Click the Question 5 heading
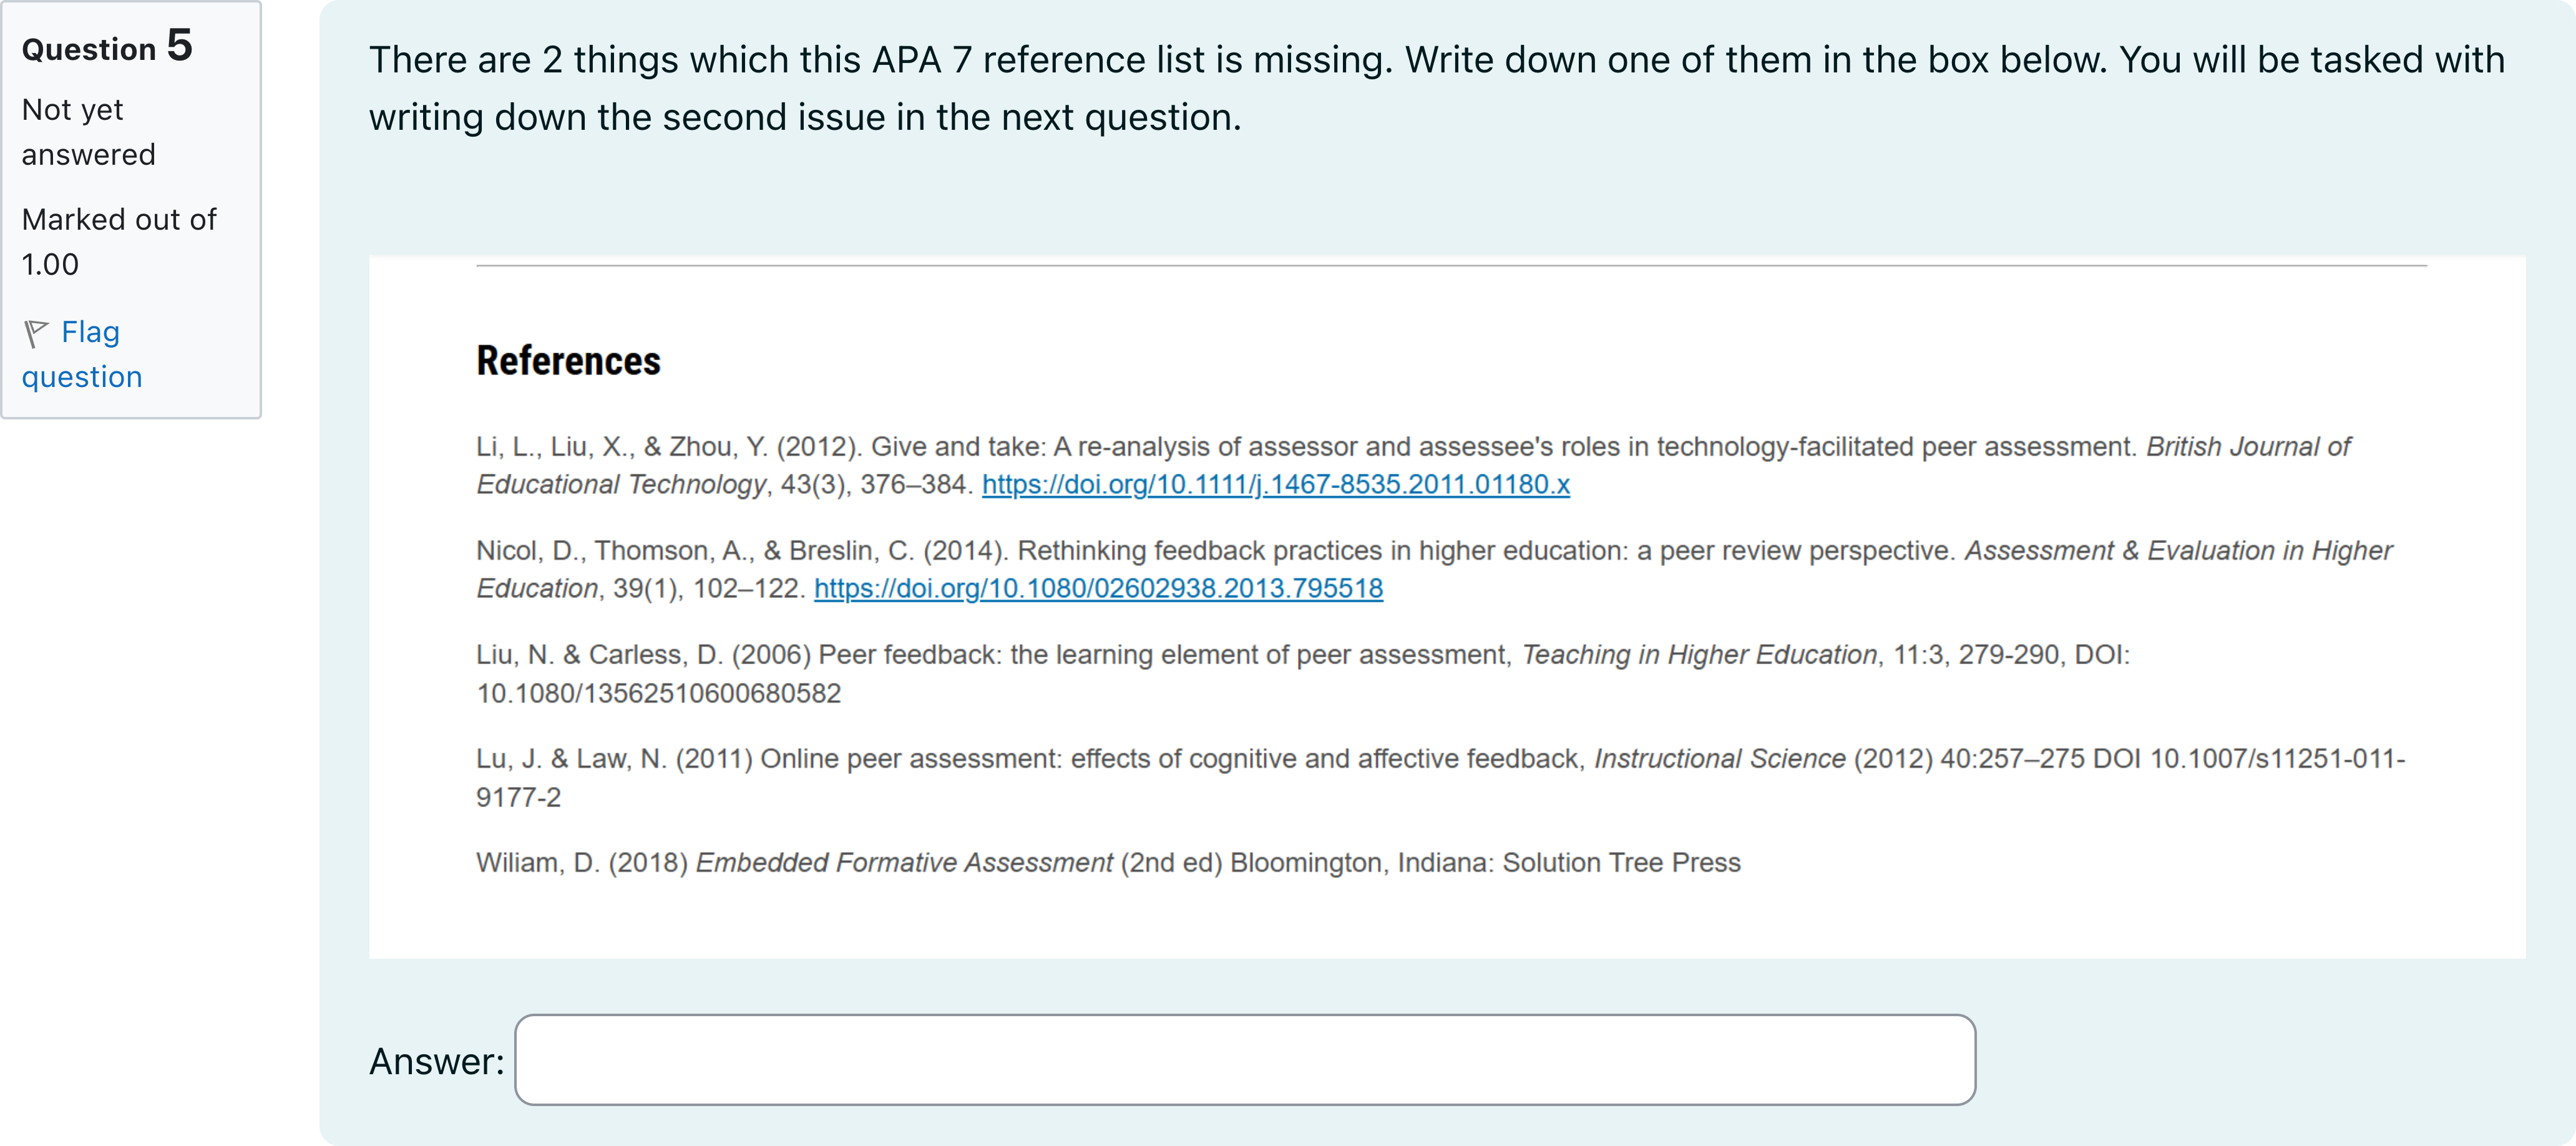This screenshot has height=1146, width=2576. coord(107,46)
